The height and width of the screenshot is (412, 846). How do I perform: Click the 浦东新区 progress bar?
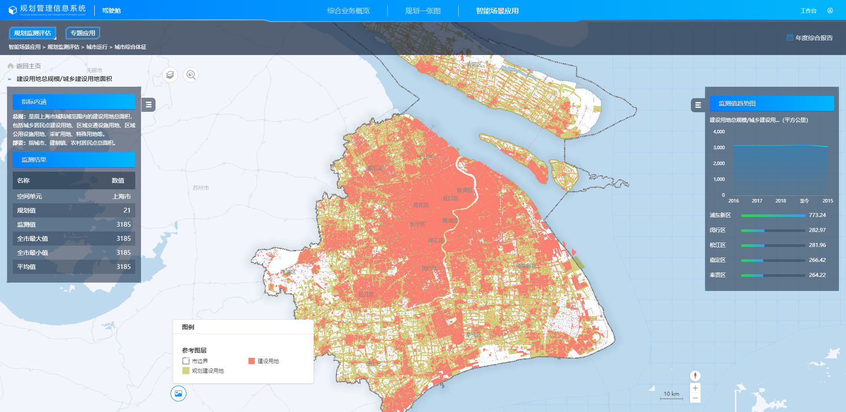click(773, 216)
